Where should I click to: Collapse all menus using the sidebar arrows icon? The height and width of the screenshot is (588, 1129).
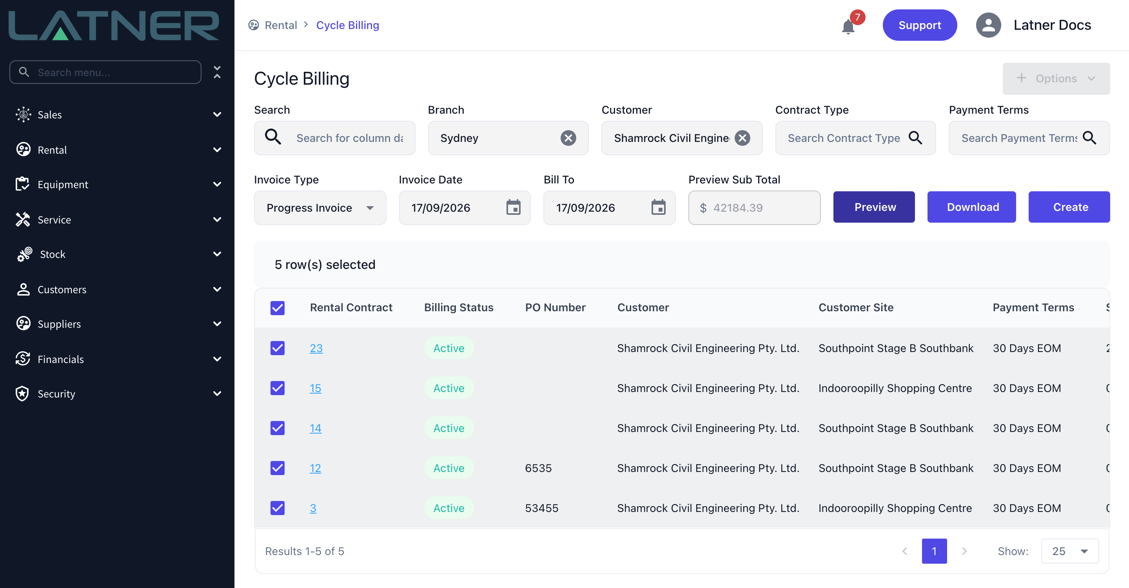coord(217,72)
